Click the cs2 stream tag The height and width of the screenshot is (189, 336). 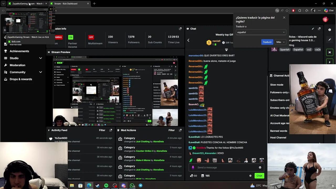tap(309, 49)
